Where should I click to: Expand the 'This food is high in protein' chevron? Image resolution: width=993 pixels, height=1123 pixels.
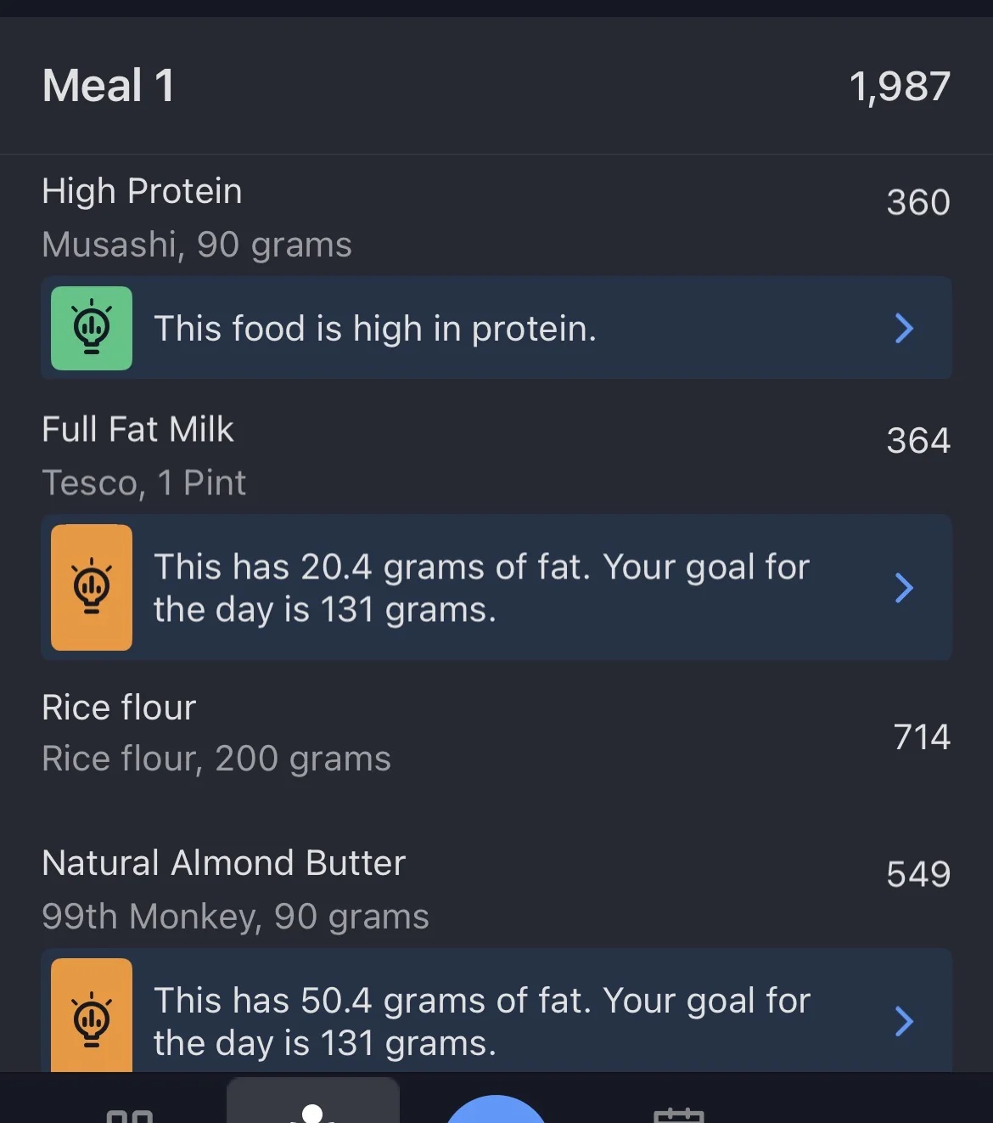tap(904, 328)
